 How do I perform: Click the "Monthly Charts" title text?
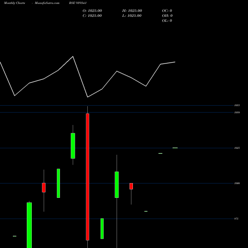14,3
